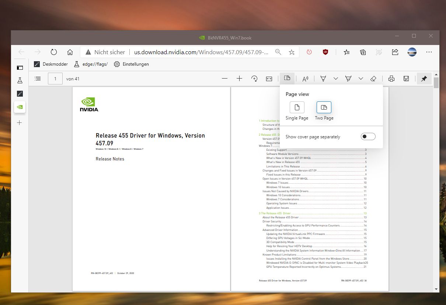446x305 pixels.
Task: Toggle Show cover page separately
Action: (368, 137)
